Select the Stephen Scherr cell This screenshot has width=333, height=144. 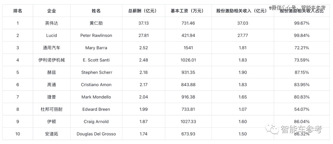[x=96, y=72]
